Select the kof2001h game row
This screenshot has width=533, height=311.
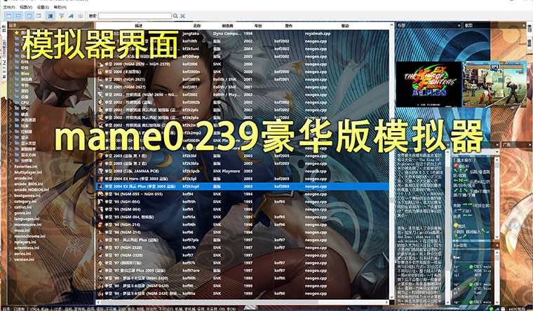243,79
